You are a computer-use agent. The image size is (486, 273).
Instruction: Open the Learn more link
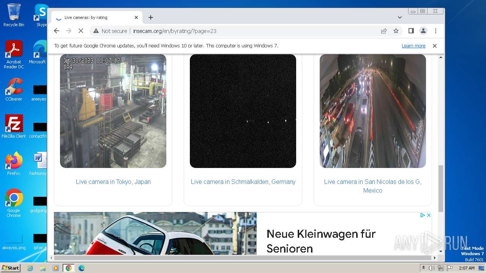pos(413,46)
